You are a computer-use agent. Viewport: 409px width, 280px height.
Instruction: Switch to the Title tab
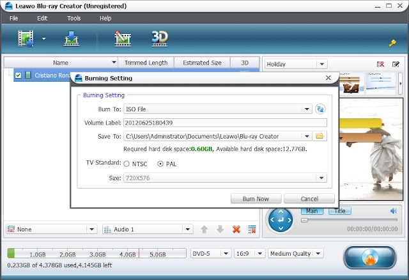click(x=339, y=211)
